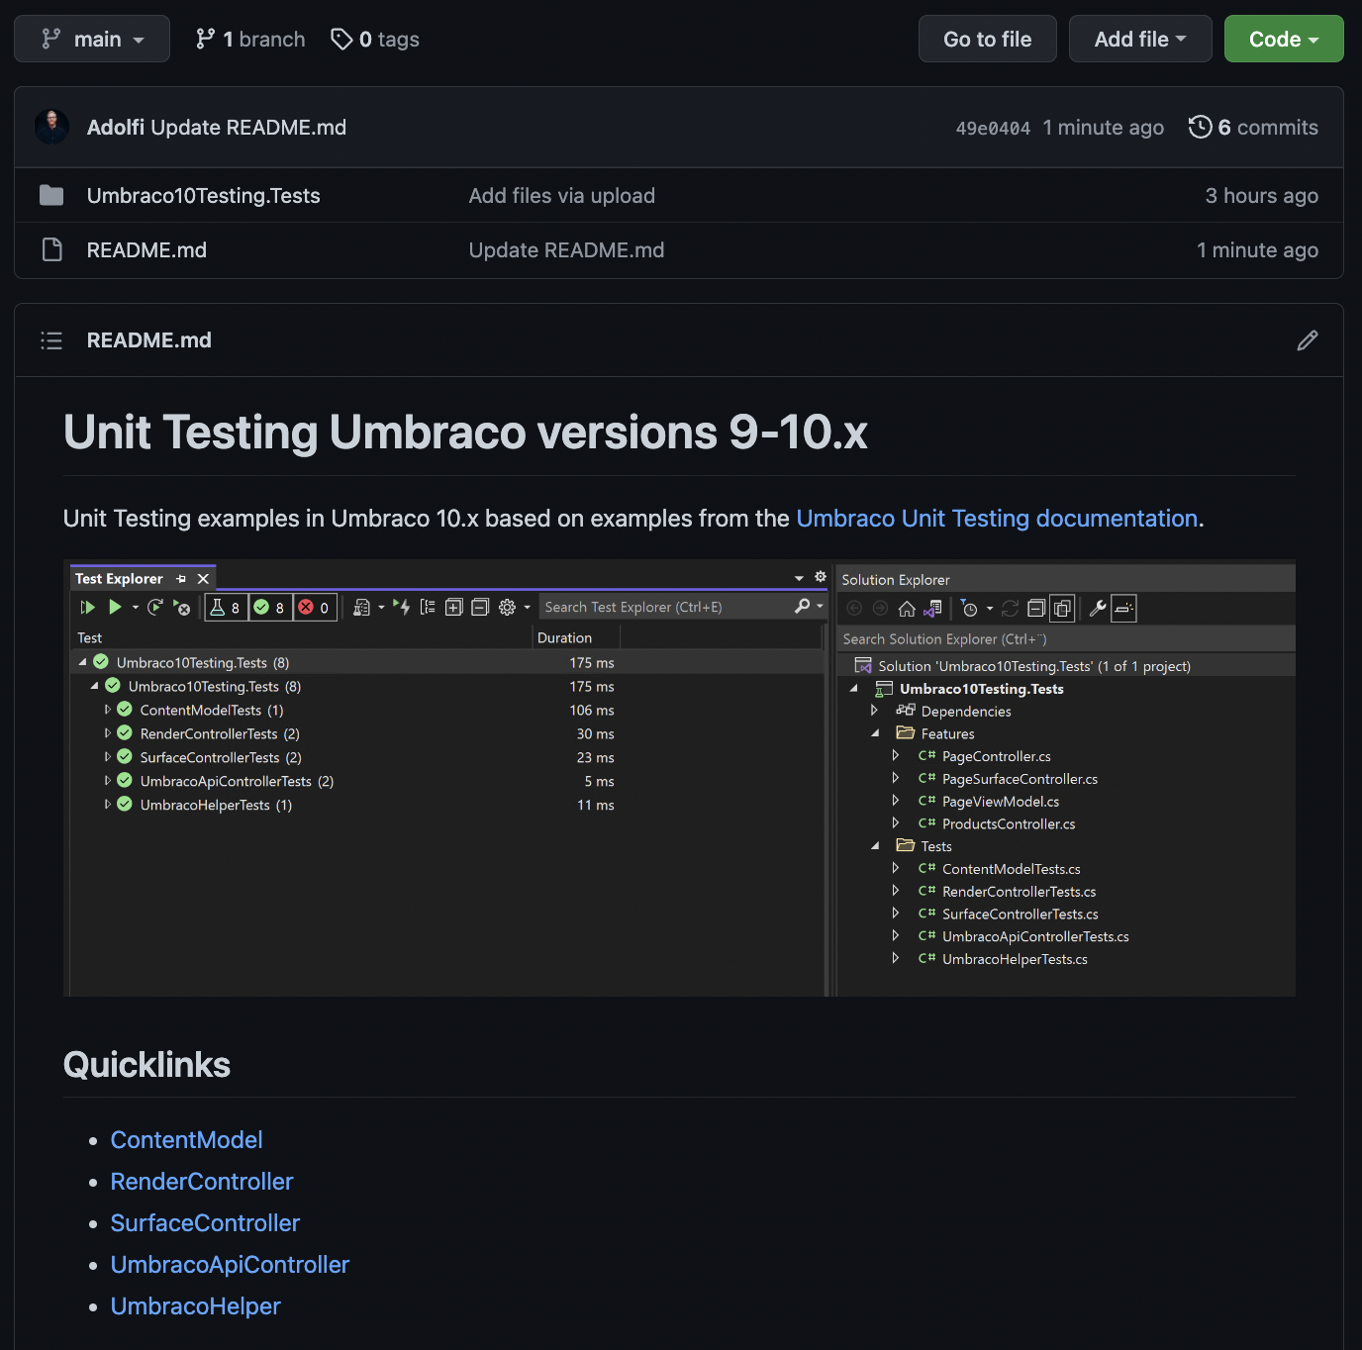Click the Search Test Explorer field
The height and width of the screenshot is (1350, 1362).
(683, 607)
